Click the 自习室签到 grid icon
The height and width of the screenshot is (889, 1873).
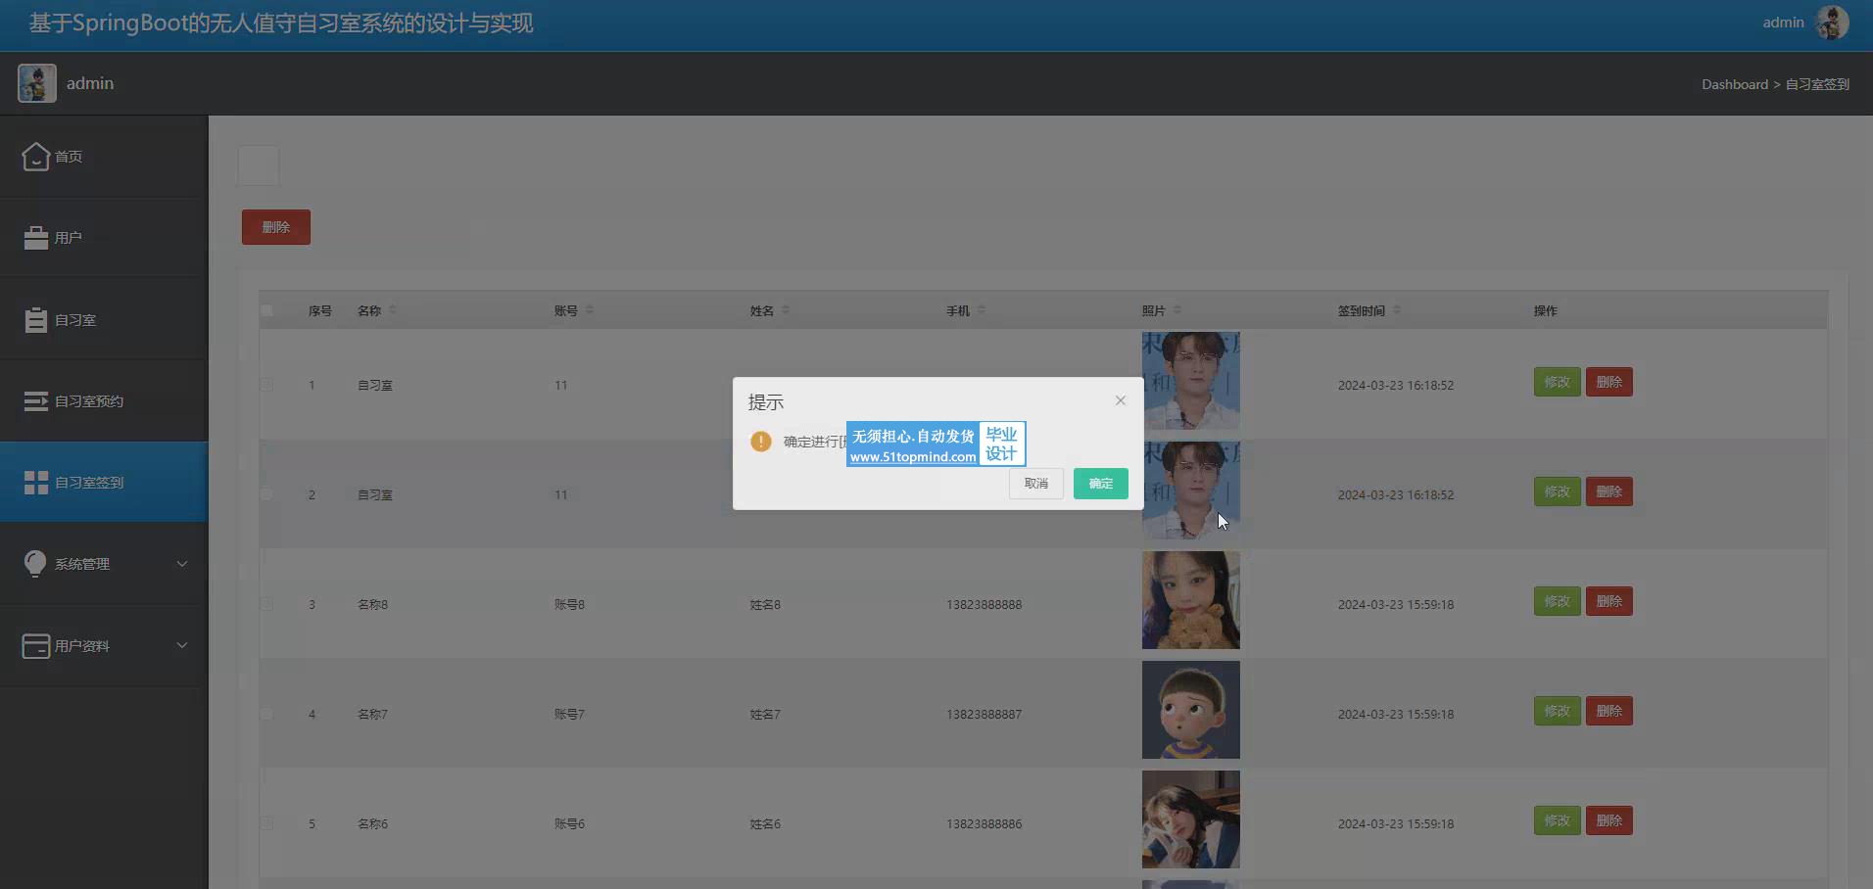tap(36, 483)
